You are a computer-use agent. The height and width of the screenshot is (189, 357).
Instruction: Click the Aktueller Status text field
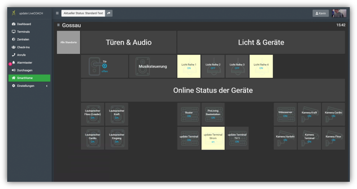(x=83, y=13)
